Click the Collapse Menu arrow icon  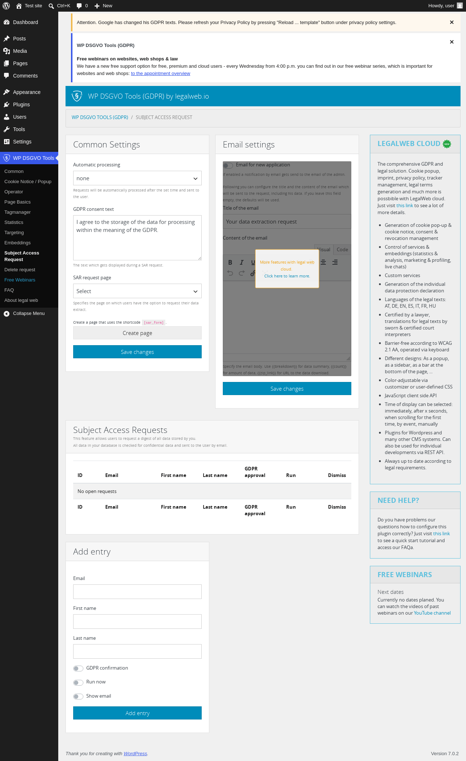pos(7,314)
